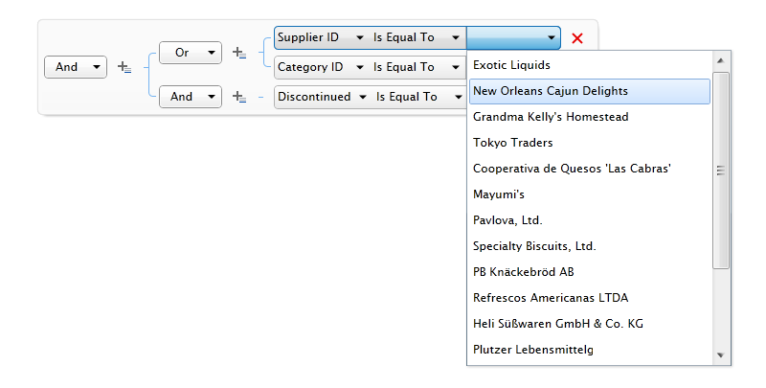Select Cooperativa de Quesos 'Las Cabras'
Viewport: 766px width, 388px height.
590,169
